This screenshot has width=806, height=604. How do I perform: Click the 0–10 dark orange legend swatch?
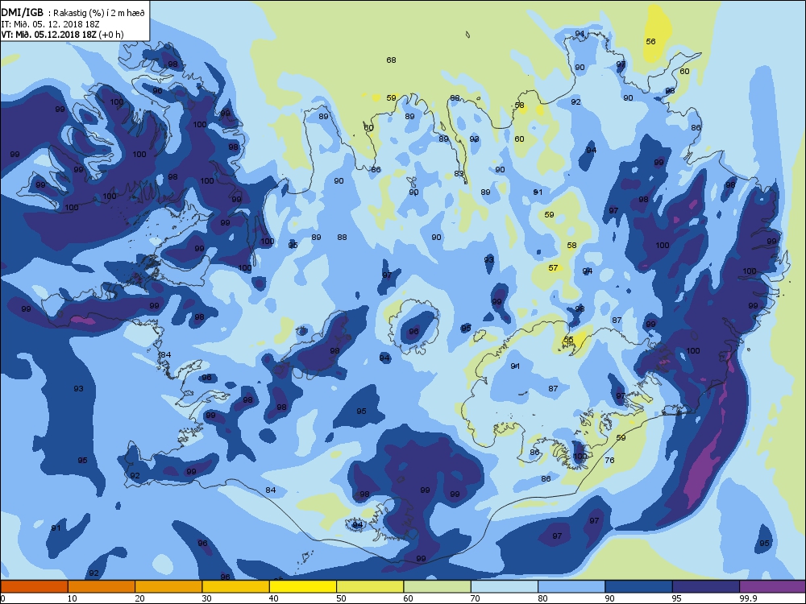pyautogui.click(x=34, y=586)
